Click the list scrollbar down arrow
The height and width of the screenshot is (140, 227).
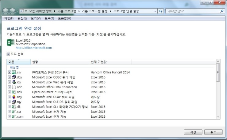coord(218,117)
